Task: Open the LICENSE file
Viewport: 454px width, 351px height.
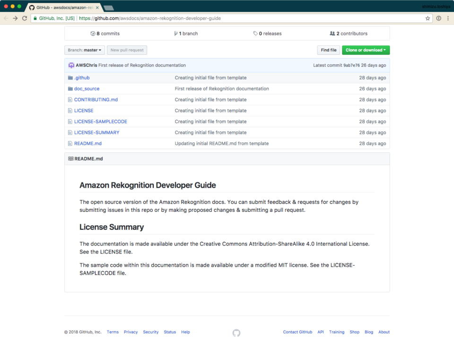Action: click(x=84, y=110)
